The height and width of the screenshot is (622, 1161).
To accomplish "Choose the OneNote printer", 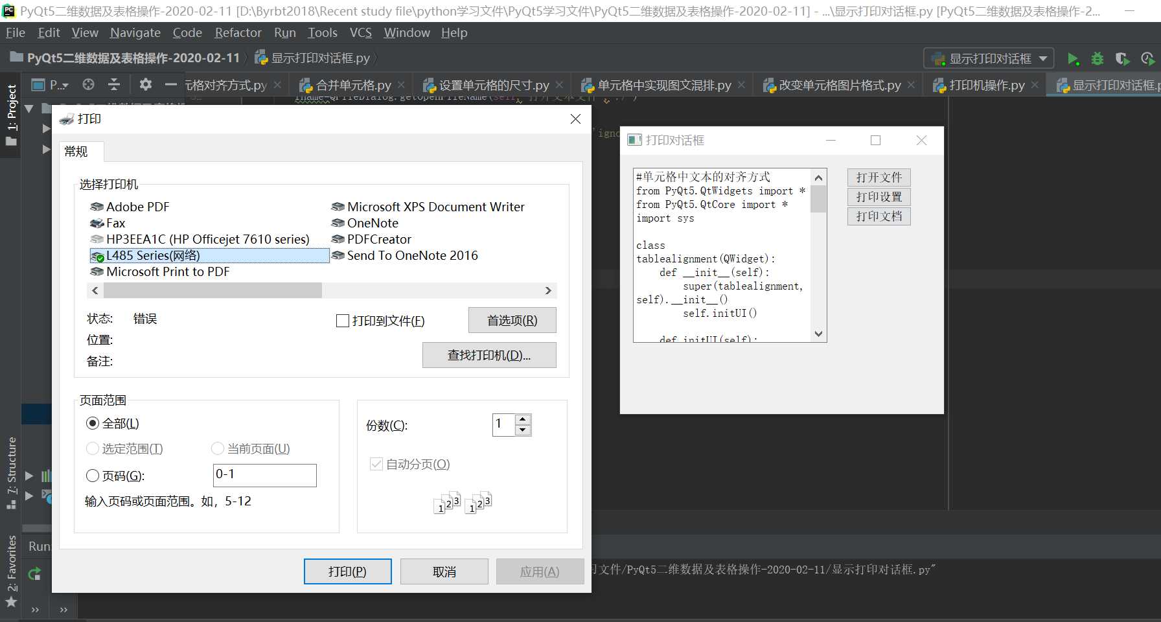I will (365, 223).
